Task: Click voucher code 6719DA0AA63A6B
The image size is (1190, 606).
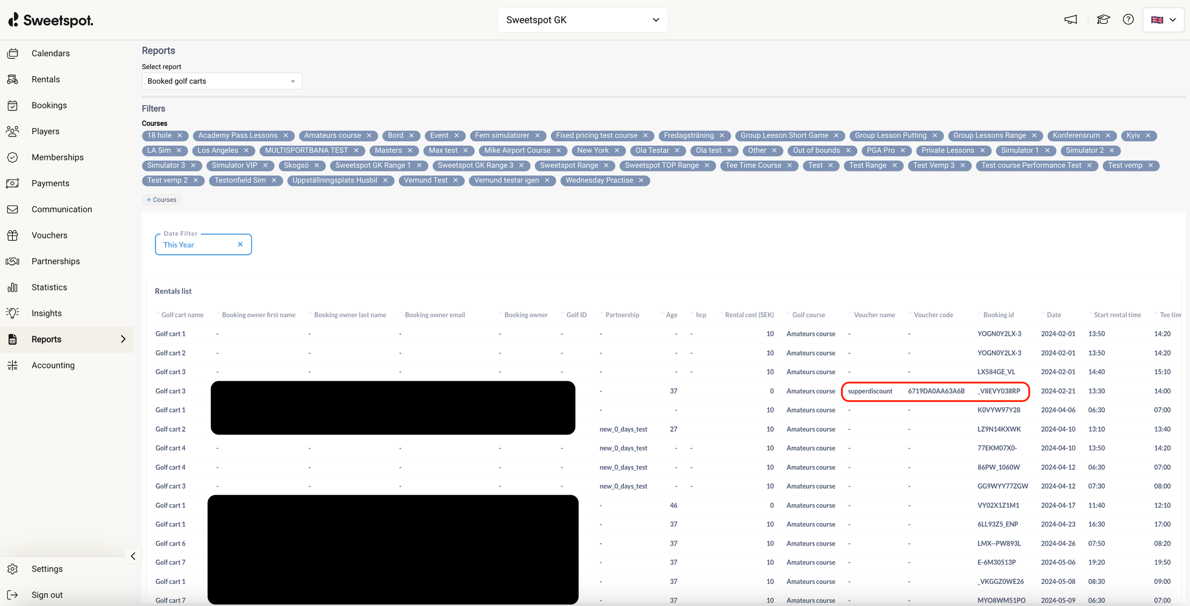Action: tap(936, 391)
